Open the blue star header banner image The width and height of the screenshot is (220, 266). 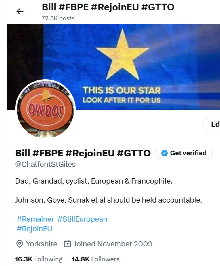click(x=114, y=67)
